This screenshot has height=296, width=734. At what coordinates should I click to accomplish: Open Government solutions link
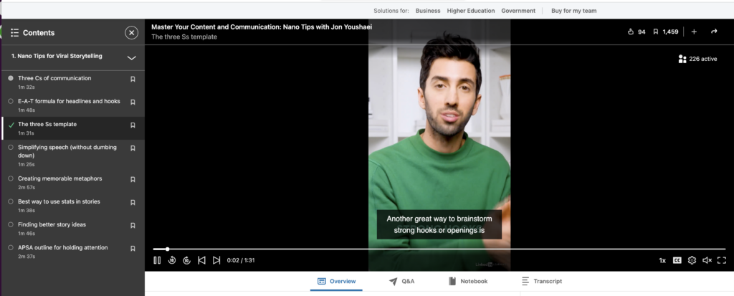pos(519,11)
